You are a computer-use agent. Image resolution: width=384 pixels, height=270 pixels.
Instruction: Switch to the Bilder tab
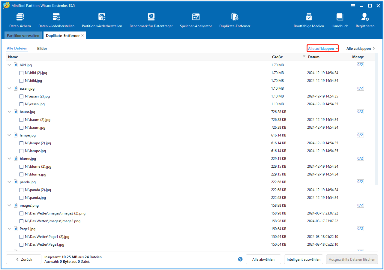click(x=42, y=48)
